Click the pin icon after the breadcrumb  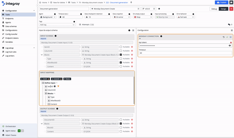[x=131, y=2]
